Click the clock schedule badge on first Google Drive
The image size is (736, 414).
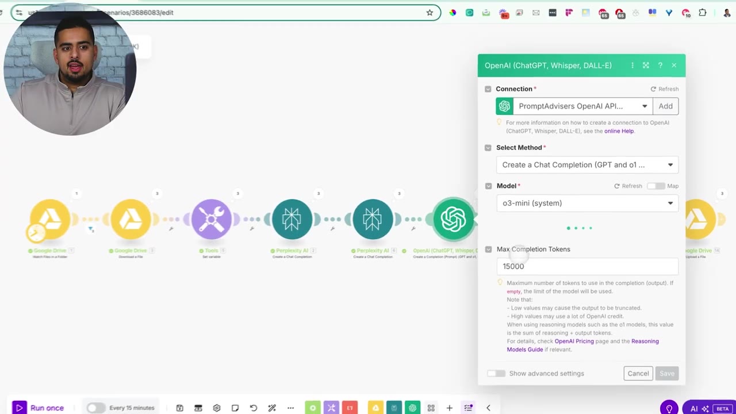35,232
